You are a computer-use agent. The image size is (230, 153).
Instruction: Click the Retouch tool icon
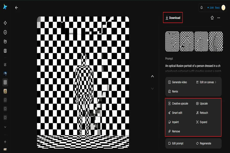click(x=197, y=113)
